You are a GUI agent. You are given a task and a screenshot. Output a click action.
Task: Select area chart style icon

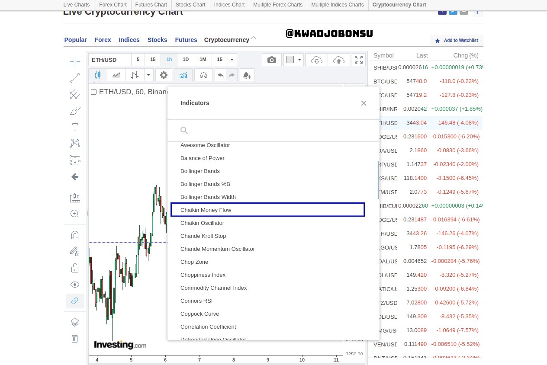(x=116, y=75)
